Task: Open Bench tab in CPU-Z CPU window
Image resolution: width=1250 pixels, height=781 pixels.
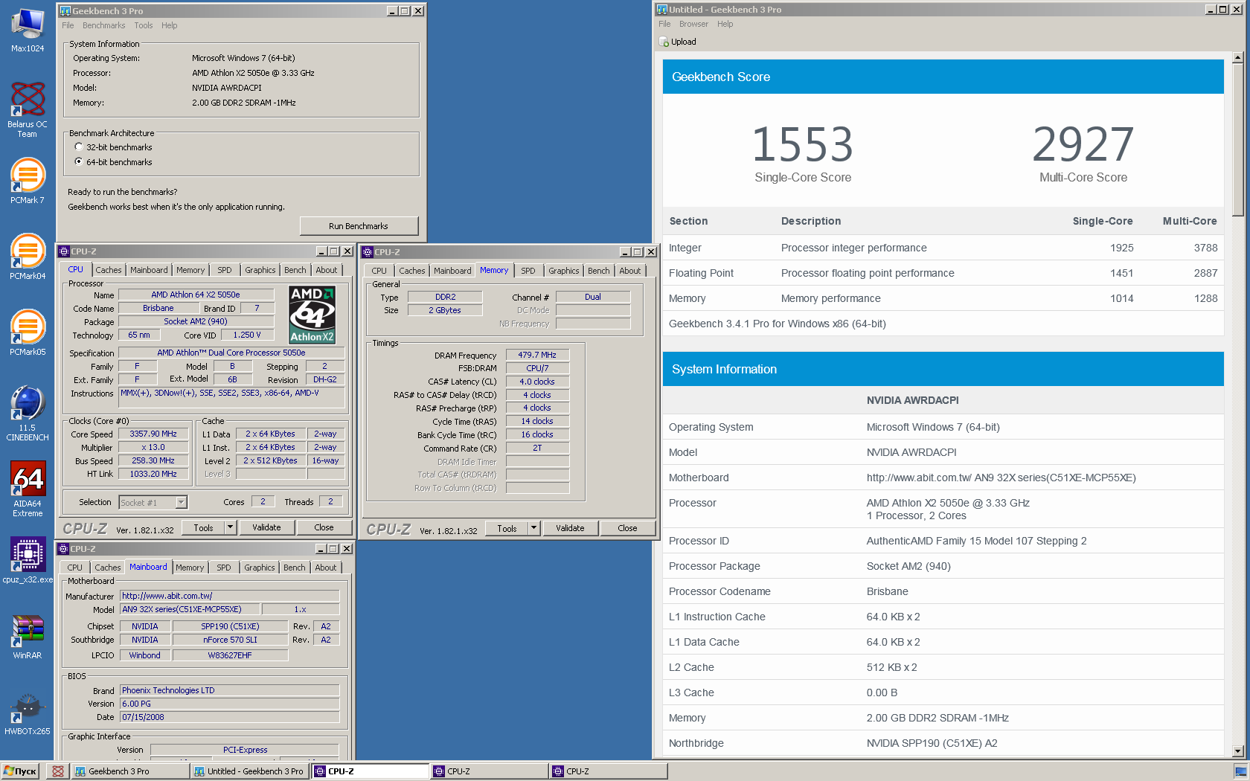Action: pos(295,270)
